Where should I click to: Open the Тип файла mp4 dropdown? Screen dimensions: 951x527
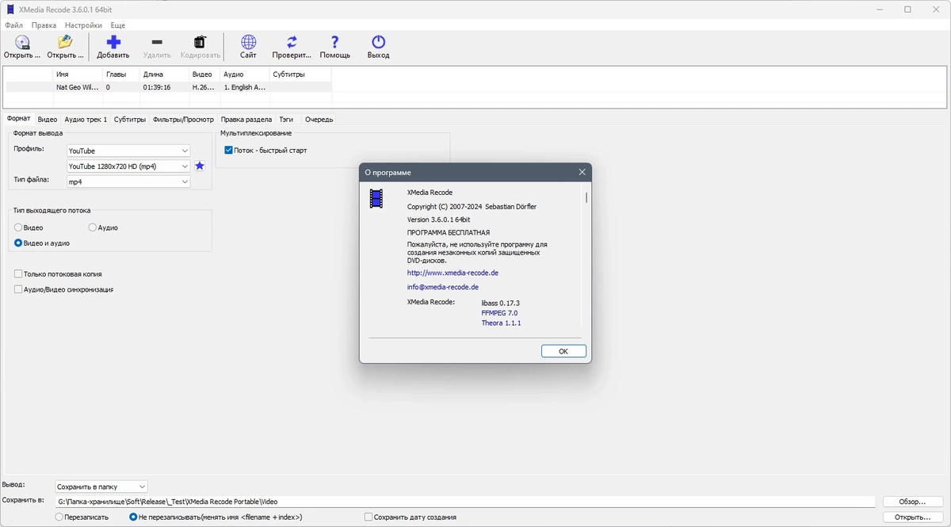pos(128,181)
